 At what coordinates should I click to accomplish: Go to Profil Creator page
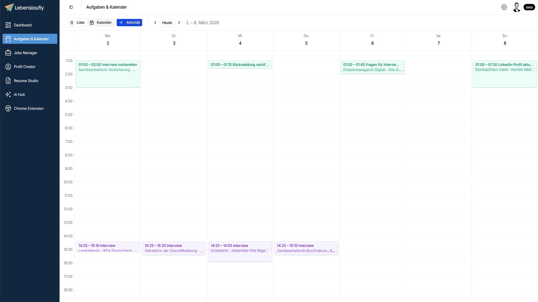[25, 67]
